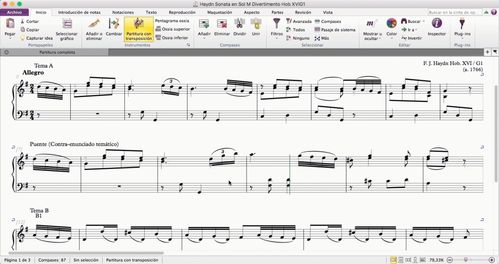The width and height of the screenshot is (499, 264).
Task: Toggle Partitura con transposición button
Action: [x=139, y=29]
